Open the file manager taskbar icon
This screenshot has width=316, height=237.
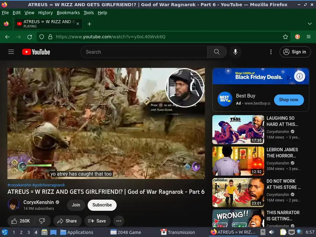pyautogui.click(x=44, y=232)
